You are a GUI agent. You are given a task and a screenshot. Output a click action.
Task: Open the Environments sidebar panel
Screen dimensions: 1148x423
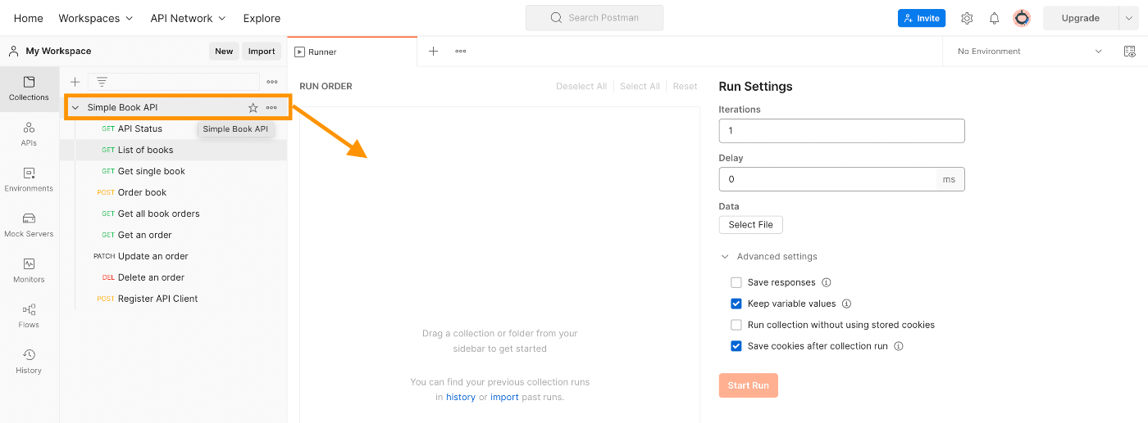[x=29, y=180]
